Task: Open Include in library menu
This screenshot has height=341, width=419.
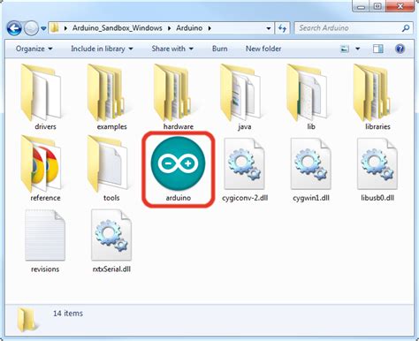Action: click(x=102, y=49)
